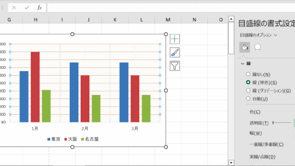This screenshot has height=166, width=295.
Task: Click the 2月 axis label
Action: (85, 129)
